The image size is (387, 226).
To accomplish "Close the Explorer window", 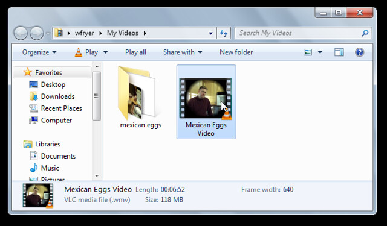I will tap(360, 13).
